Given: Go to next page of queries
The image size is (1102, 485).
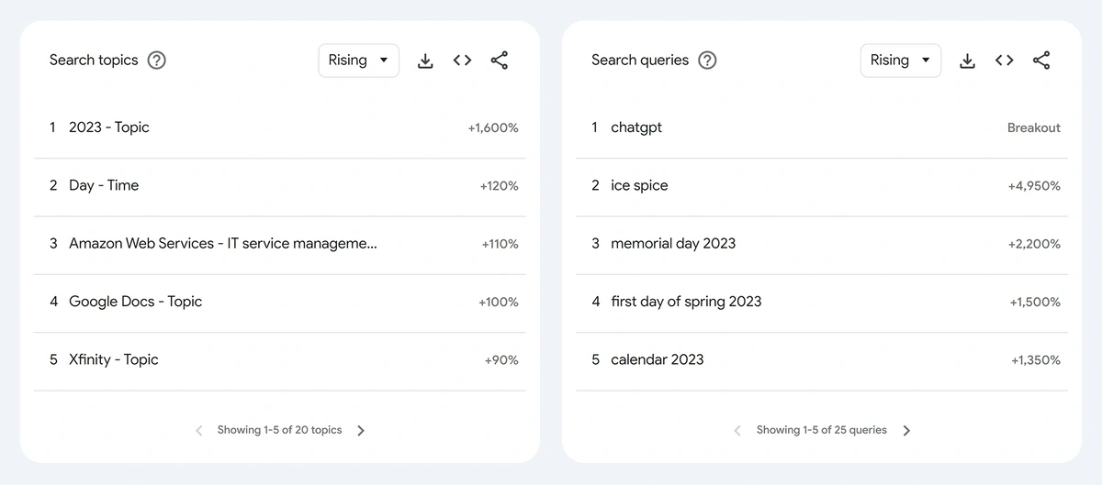Looking at the screenshot, I should click(x=906, y=430).
